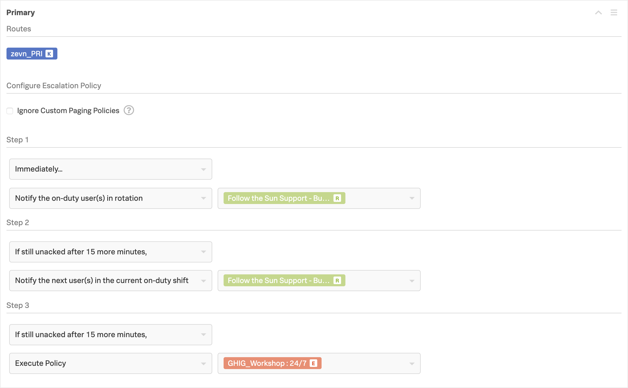Click the help icon for paging policies
The image size is (628, 388).
(x=129, y=110)
